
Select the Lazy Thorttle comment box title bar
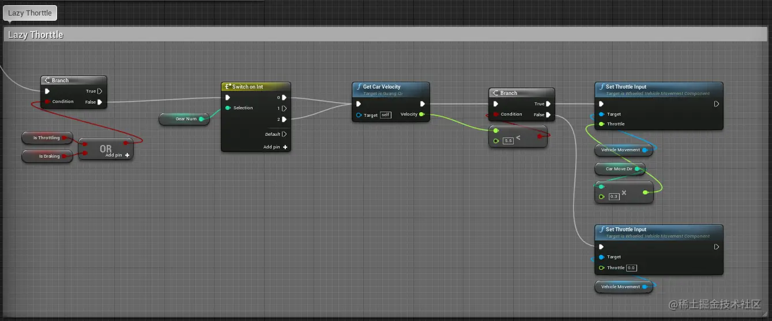[x=386, y=35]
